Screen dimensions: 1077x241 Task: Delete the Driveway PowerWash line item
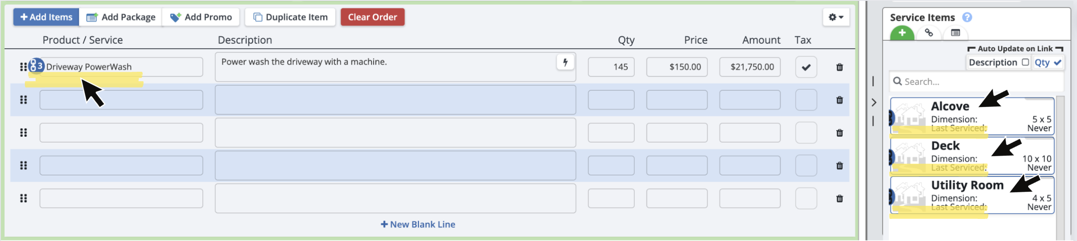[839, 67]
